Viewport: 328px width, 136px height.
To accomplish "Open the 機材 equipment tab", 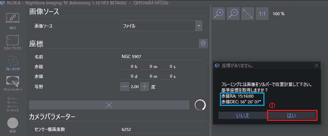I will pyautogui.click(x=13, y=21).
